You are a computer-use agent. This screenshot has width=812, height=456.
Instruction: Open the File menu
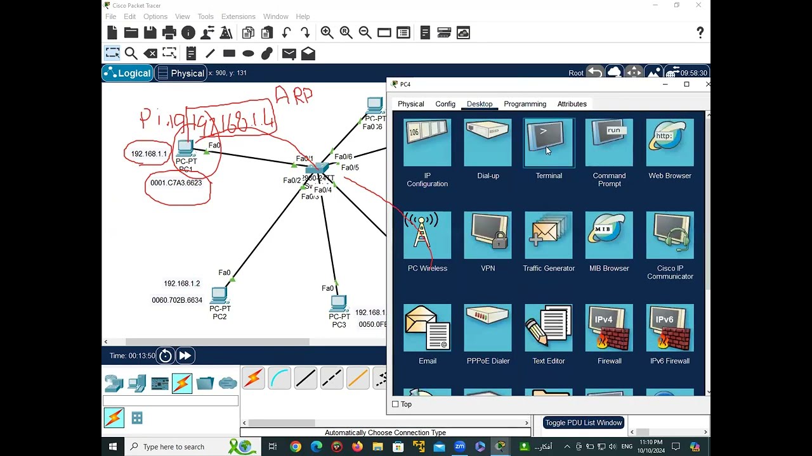[110, 16]
